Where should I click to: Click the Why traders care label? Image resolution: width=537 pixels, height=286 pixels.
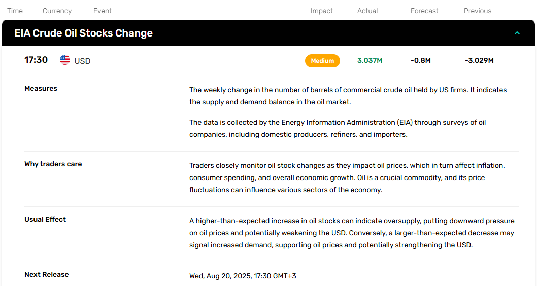(53, 164)
